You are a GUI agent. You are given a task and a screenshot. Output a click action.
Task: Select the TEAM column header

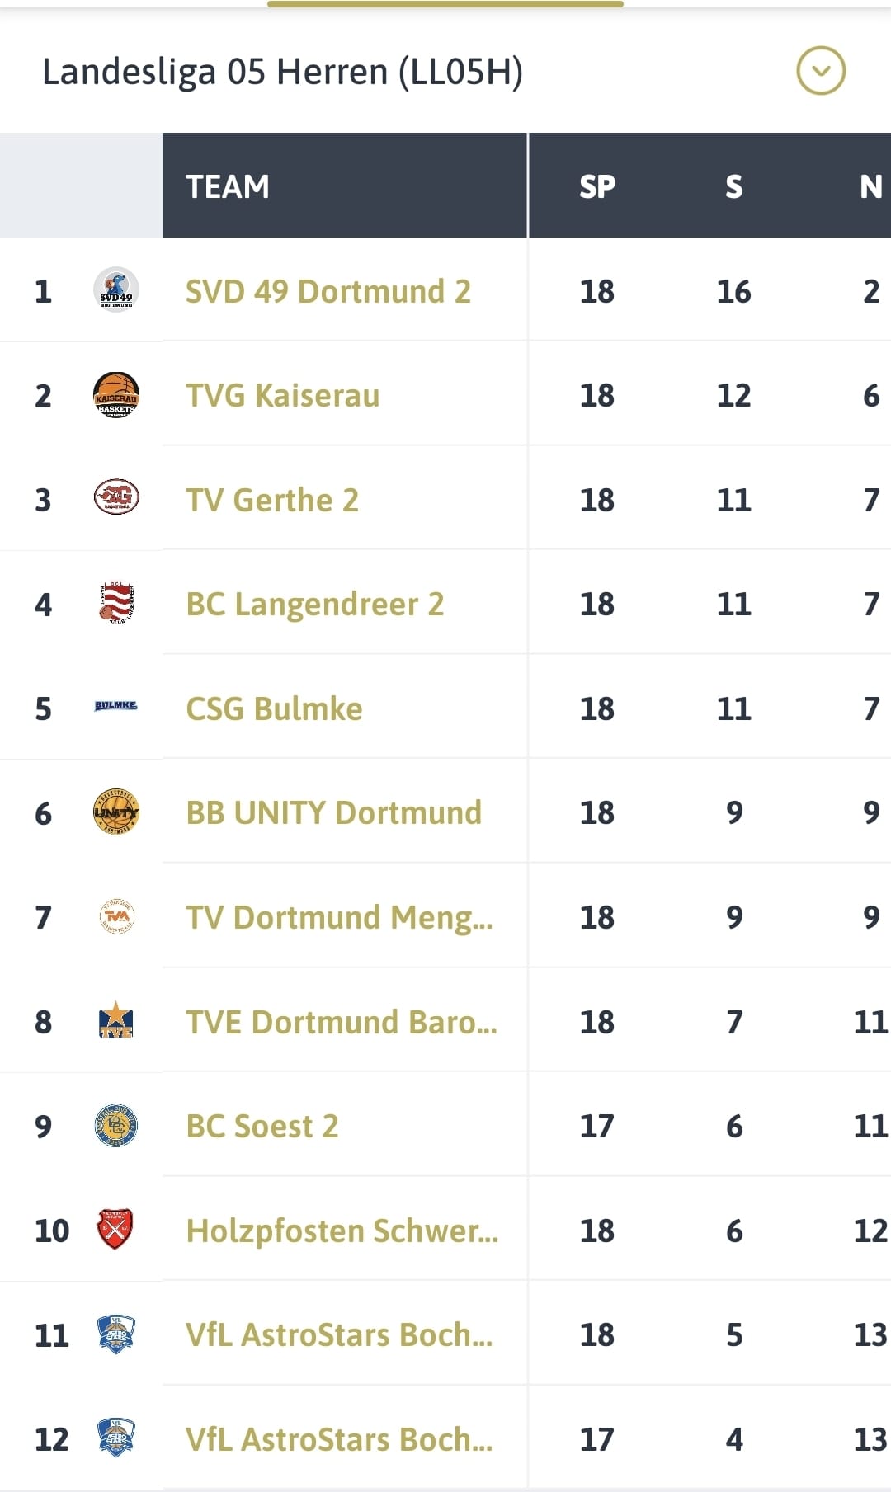click(228, 186)
